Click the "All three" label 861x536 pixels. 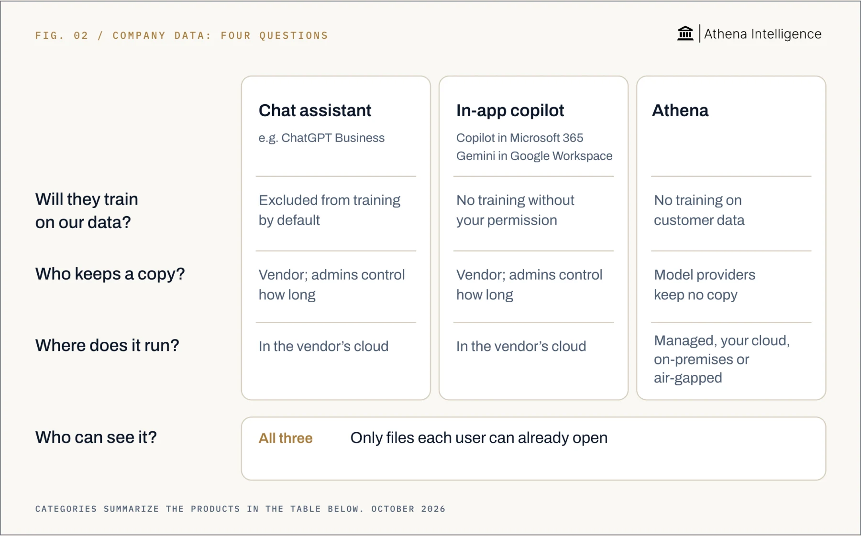[286, 438]
